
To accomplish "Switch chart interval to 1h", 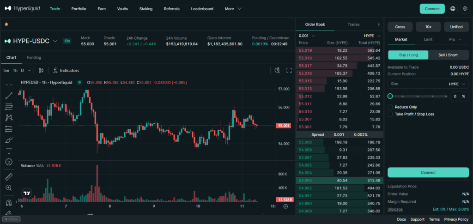I will (15, 70).
